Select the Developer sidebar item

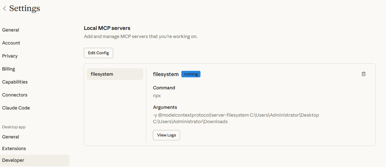(x=13, y=160)
